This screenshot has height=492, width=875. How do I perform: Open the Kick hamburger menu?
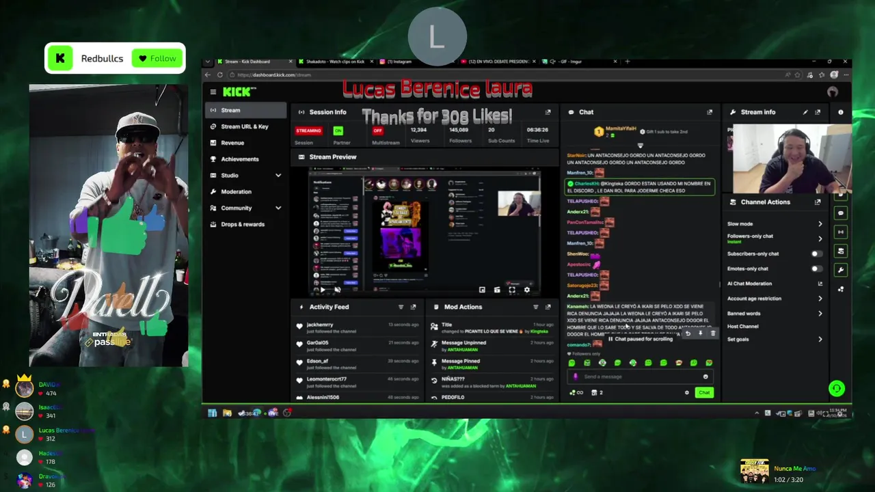tap(213, 92)
